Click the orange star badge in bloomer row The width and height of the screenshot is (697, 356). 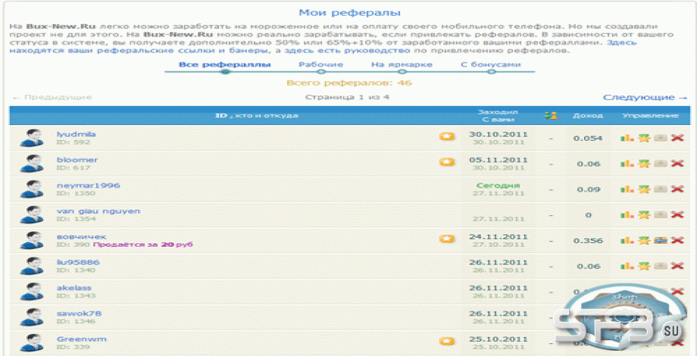point(447,162)
